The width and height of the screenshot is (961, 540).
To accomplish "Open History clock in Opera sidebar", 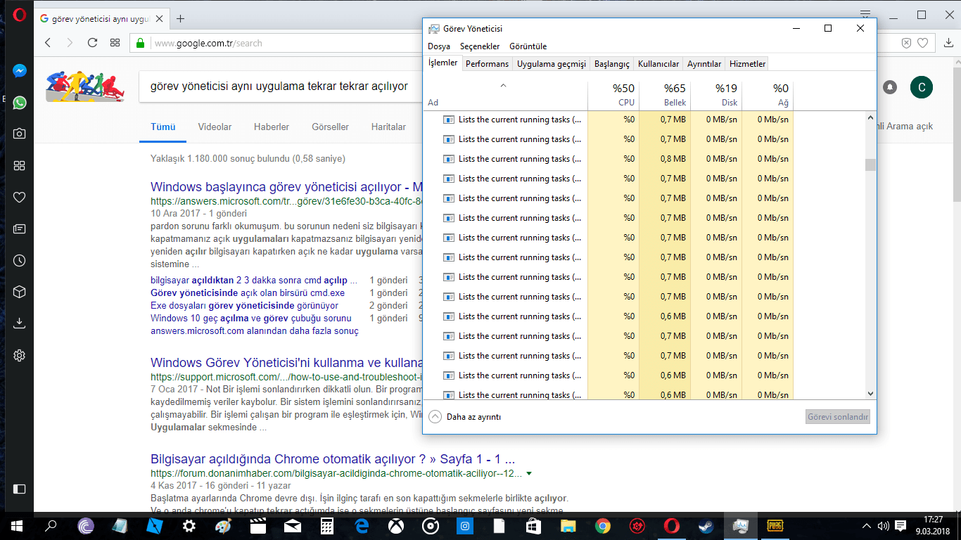I will coord(20,260).
